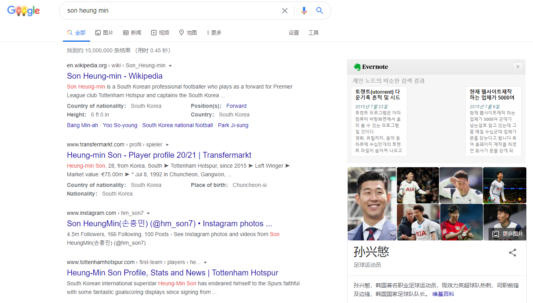Expand the en.wikipedia.org result options arrow
Screen dimensions: 533x303
tap(170, 66)
